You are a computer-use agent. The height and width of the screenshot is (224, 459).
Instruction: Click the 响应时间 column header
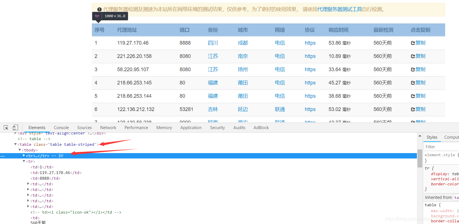(x=339, y=30)
